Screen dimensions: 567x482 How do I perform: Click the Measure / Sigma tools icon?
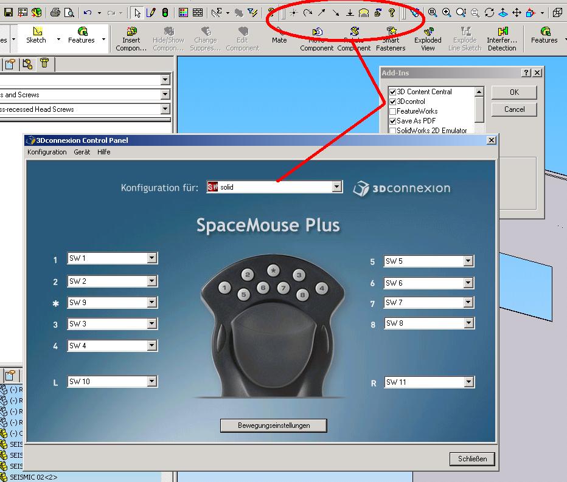point(217,13)
